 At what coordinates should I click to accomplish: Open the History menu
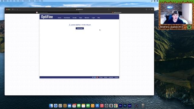(x=20, y=1)
